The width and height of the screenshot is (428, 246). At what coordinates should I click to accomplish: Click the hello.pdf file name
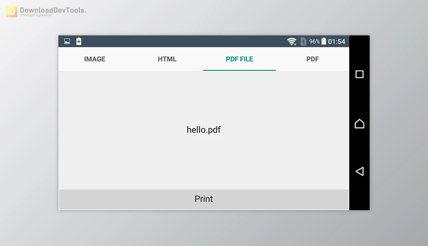click(204, 130)
